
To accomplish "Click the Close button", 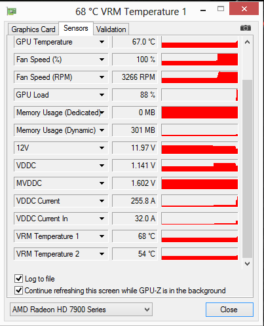I will click(x=229, y=310).
